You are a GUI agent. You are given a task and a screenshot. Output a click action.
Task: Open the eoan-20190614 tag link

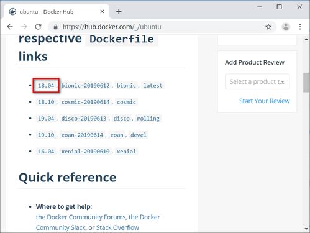pyautogui.click(x=82, y=135)
